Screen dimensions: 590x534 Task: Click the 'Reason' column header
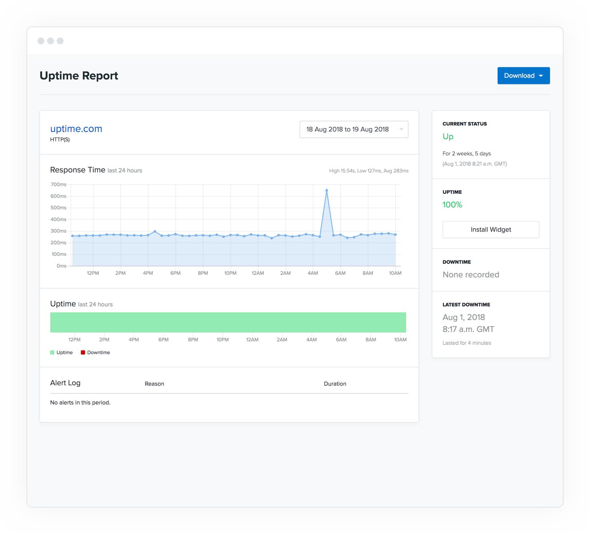pyautogui.click(x=154, y=384)
